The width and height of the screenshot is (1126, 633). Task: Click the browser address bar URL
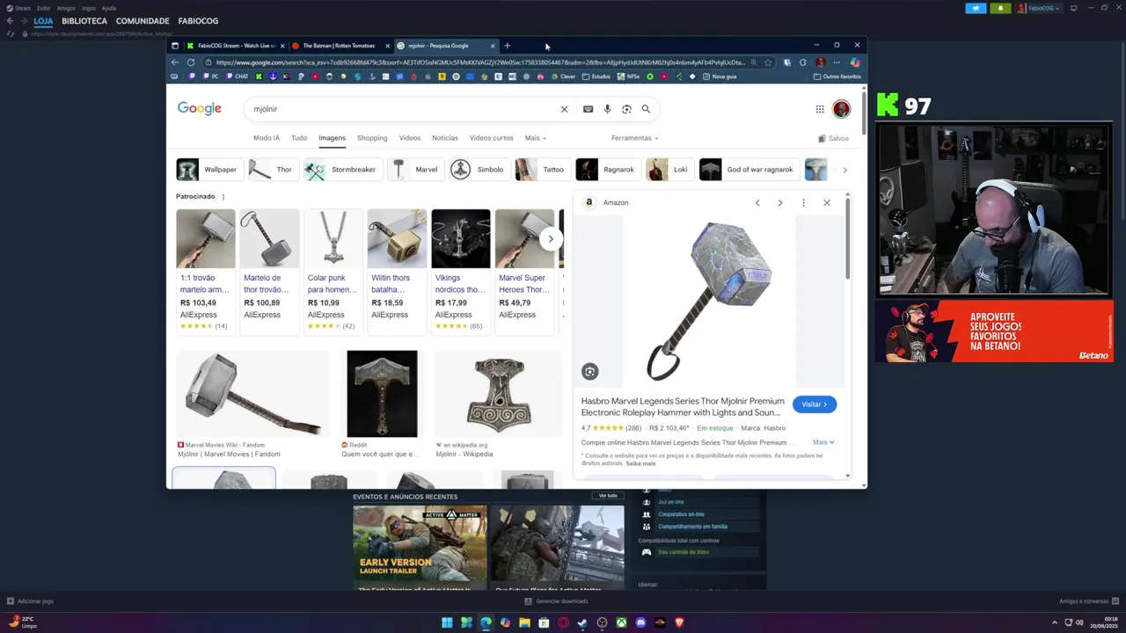[479, 62]
